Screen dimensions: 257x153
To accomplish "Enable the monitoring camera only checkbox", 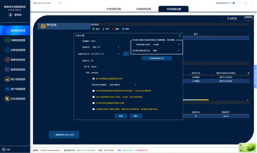I will point(94,97).
